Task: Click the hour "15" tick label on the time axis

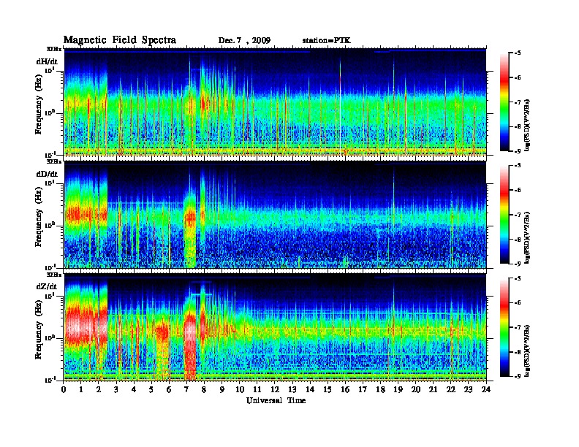Action: click(x=328, y=389)
